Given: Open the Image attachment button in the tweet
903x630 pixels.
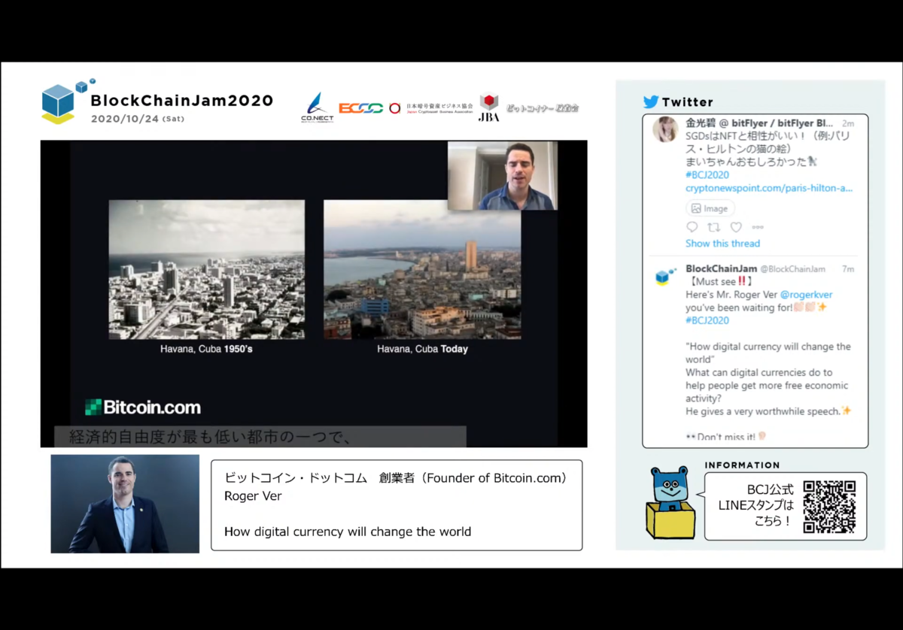Looking at the screenshot, I should (x=710, y=208).
